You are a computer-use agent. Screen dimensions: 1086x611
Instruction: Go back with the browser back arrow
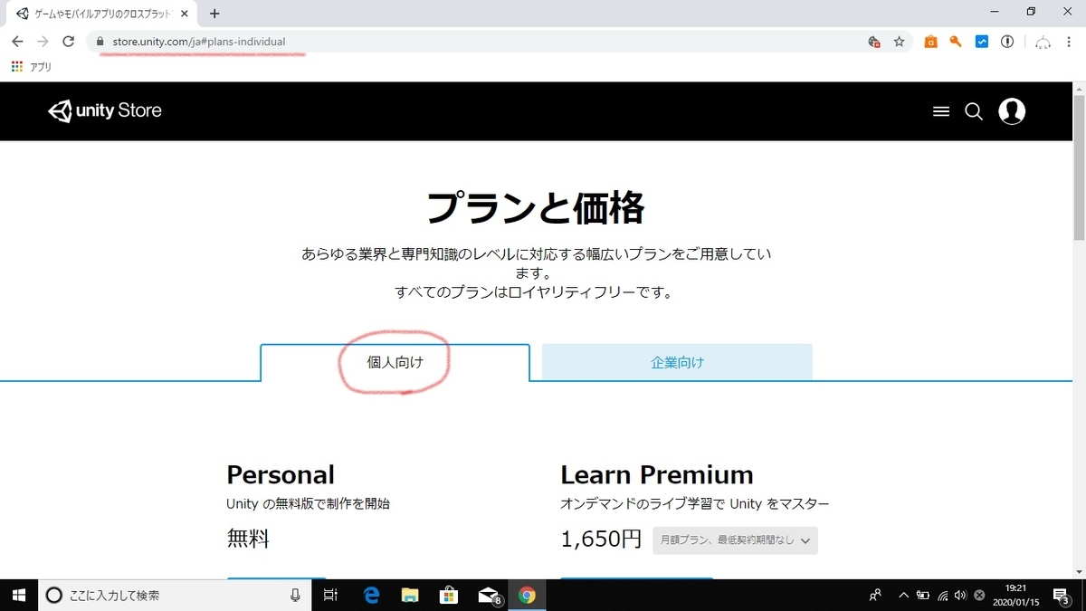pos(17,42)
